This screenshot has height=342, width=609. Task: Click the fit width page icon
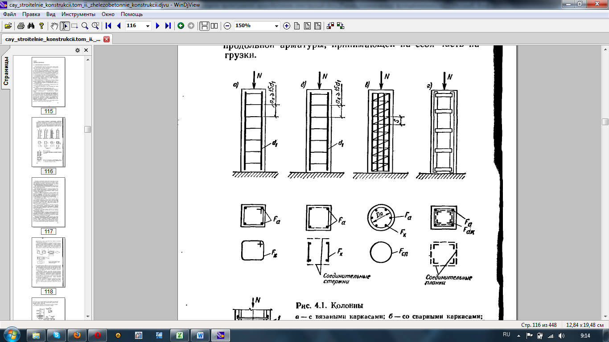[307, 26]
